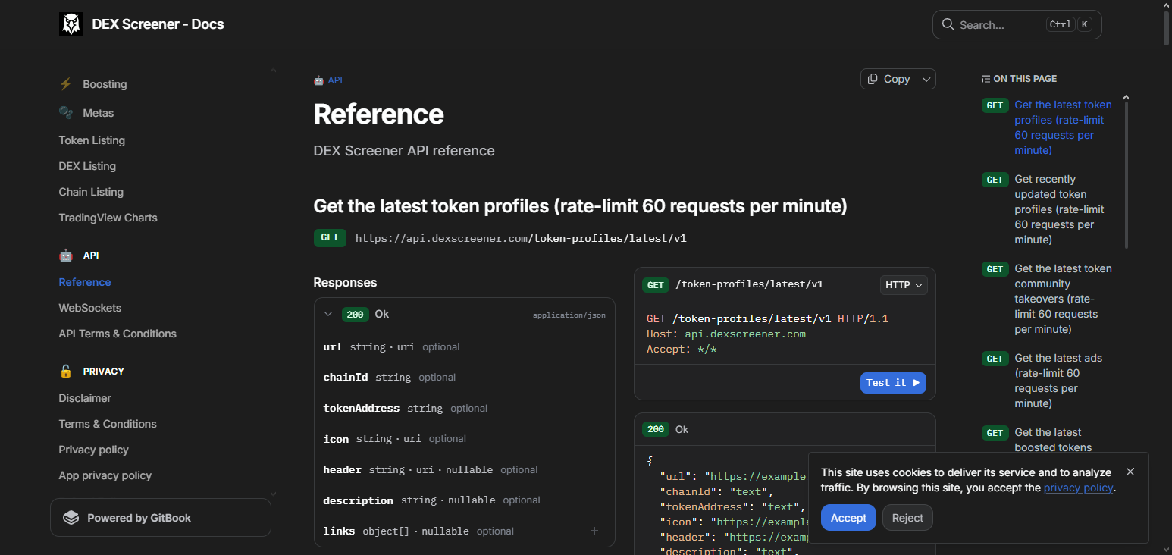
Task: Open App privacy policy page
Action: 105,475
